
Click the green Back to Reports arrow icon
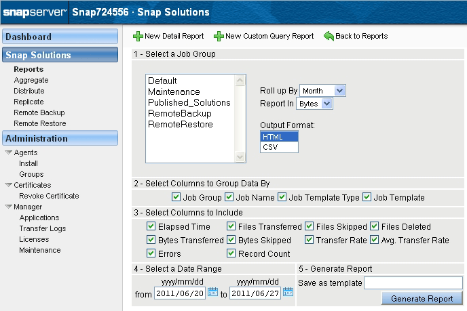(x=329, y=36)
